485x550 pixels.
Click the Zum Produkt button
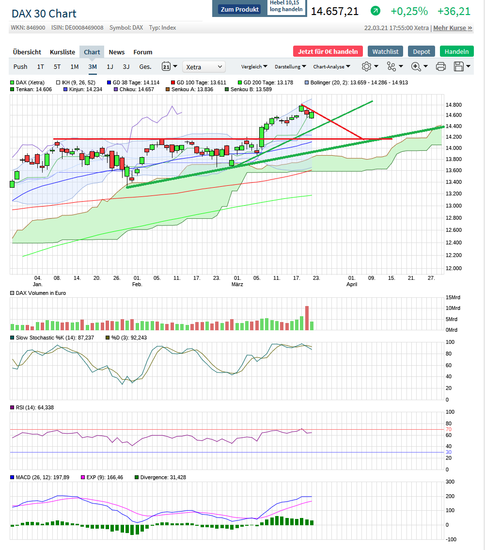(240, 10)
